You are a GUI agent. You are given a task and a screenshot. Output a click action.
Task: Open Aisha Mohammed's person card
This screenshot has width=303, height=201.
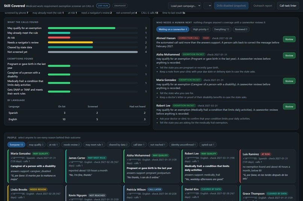(151, 166)
